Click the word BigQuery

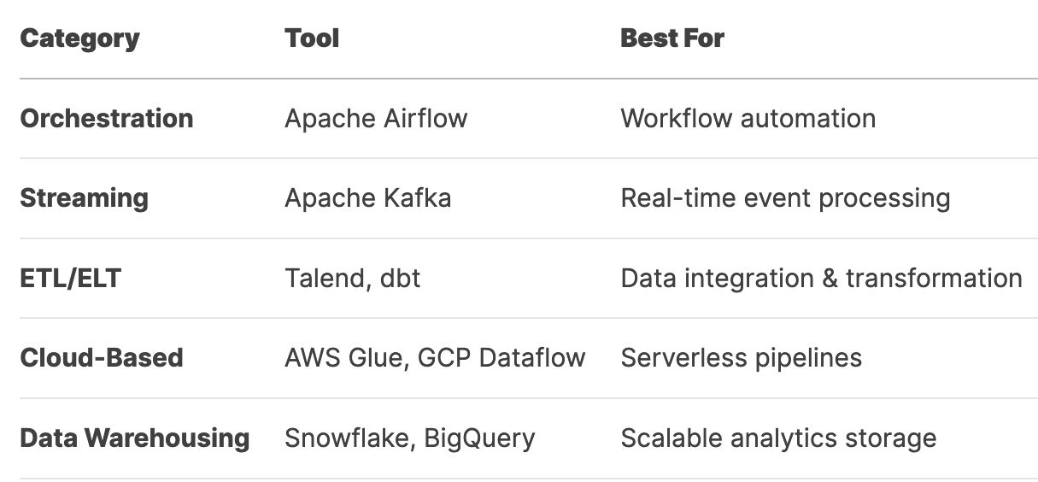click(x=480, y=438)
